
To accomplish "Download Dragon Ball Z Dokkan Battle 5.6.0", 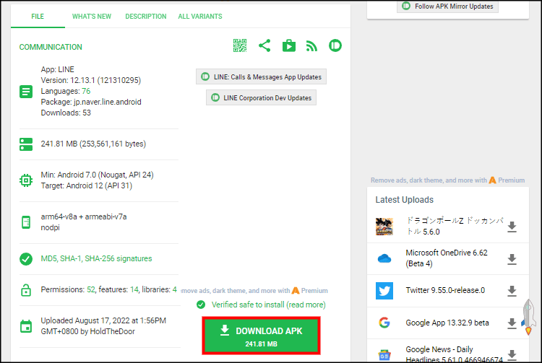I will (512, 227).
